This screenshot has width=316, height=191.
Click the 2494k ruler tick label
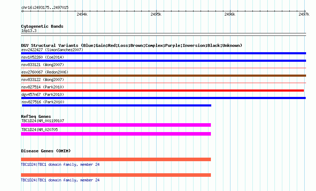[82, 14]
